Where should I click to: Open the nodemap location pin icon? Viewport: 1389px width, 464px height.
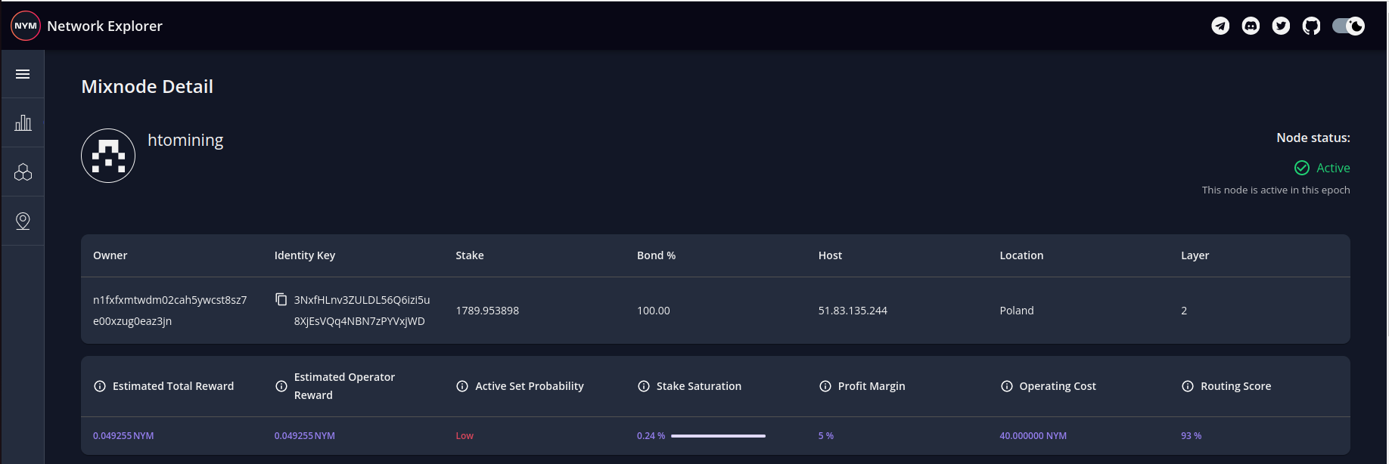[23, 221]
